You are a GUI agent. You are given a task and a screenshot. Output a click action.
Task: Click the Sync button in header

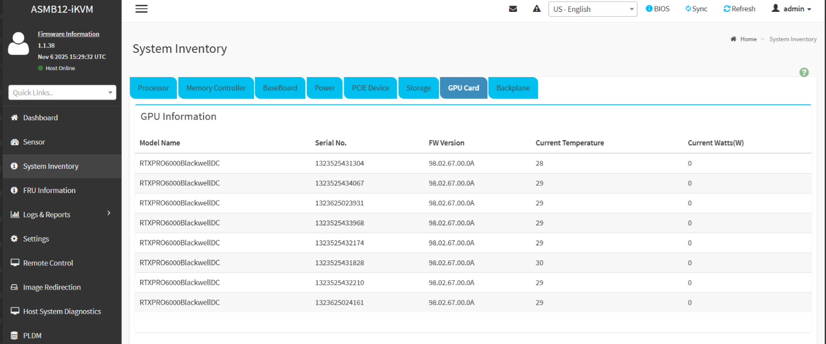point(696,9)
